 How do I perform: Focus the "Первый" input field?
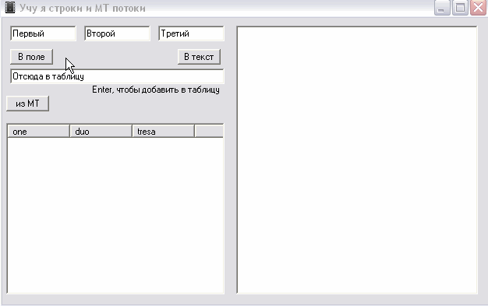(x=43, y=33)
